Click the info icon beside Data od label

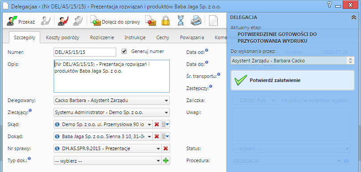(206, 50)
